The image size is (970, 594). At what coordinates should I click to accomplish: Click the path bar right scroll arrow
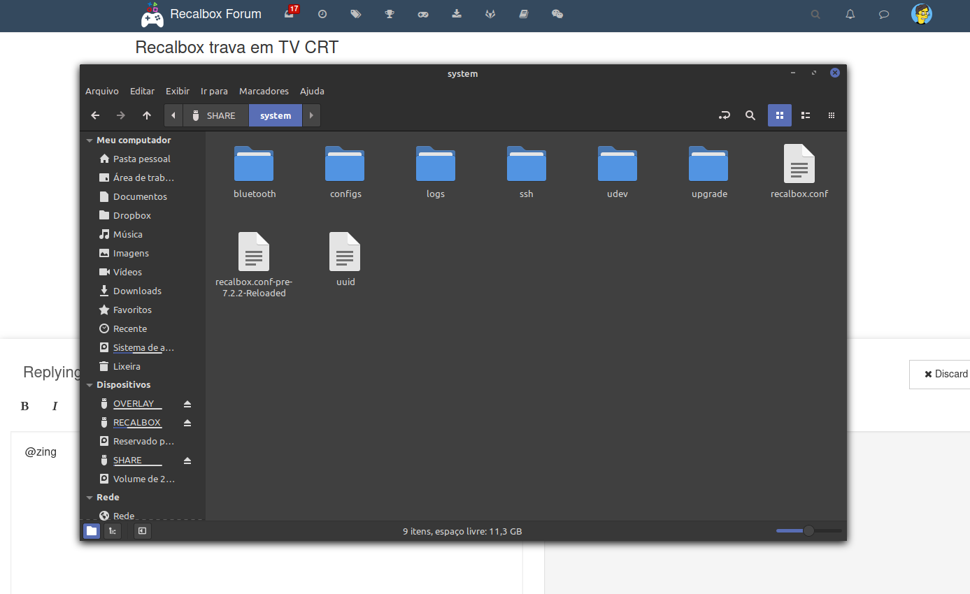click(311, 115)
